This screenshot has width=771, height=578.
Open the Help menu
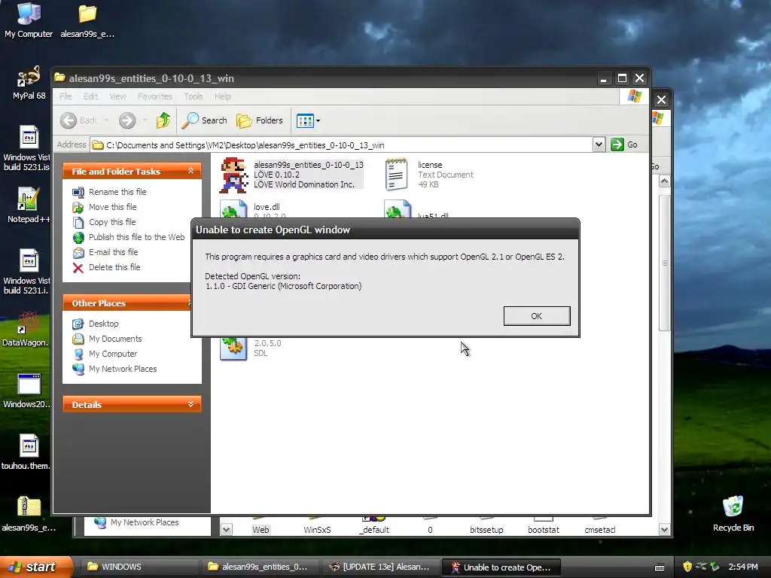(x=222, y=96)
